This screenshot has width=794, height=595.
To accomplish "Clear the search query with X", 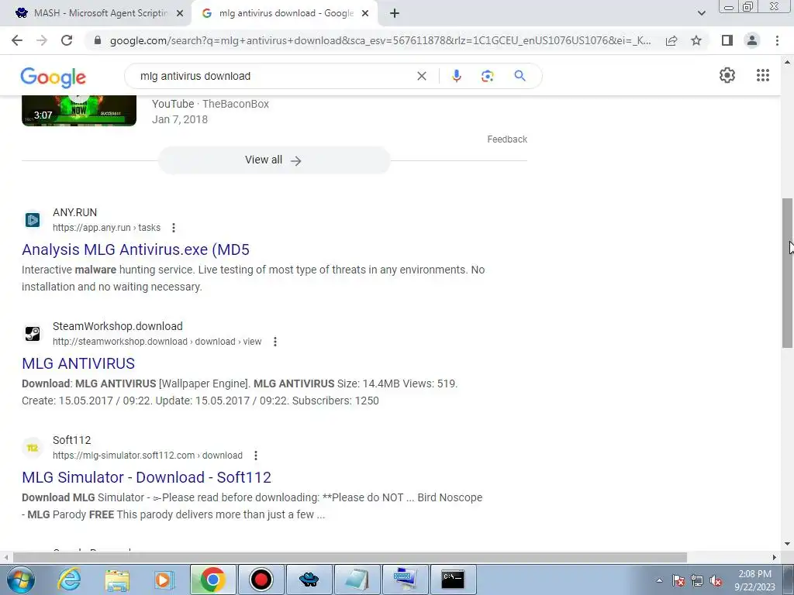I will (x=421, y=76).
